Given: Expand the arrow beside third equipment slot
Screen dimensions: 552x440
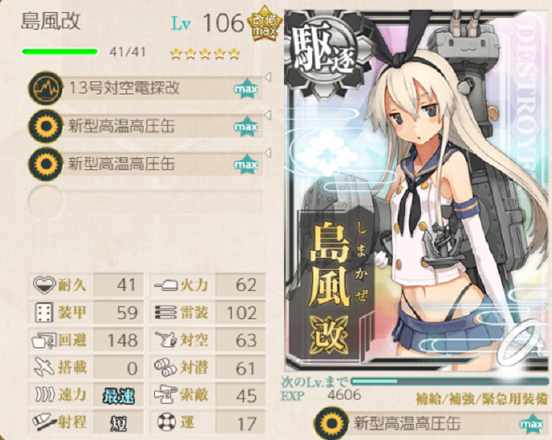Looking at the screenshot, I should (x=268, y=152).
